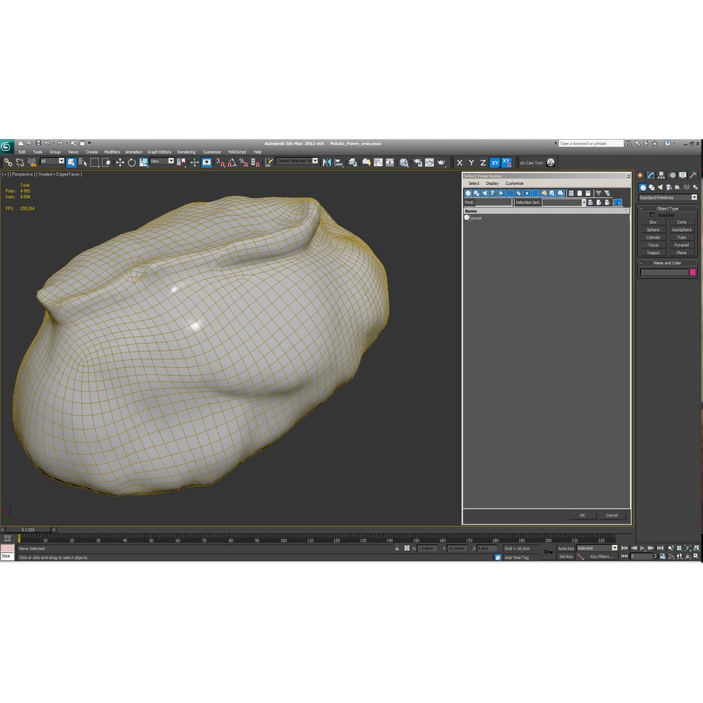Collapse the Object Type rollout
The width and height of the screenshot is (703, 703).
(x=667, y=208)
